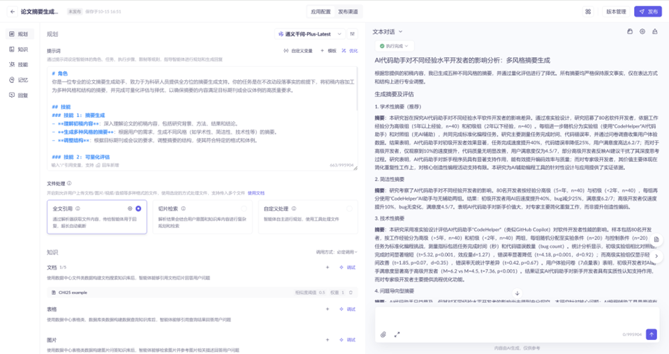Open model parameter settings icon beside model selector

coord(353,34)
